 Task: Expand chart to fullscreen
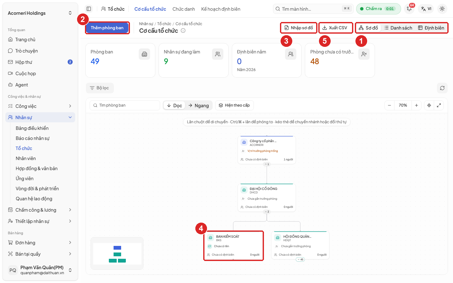(439, 105)
